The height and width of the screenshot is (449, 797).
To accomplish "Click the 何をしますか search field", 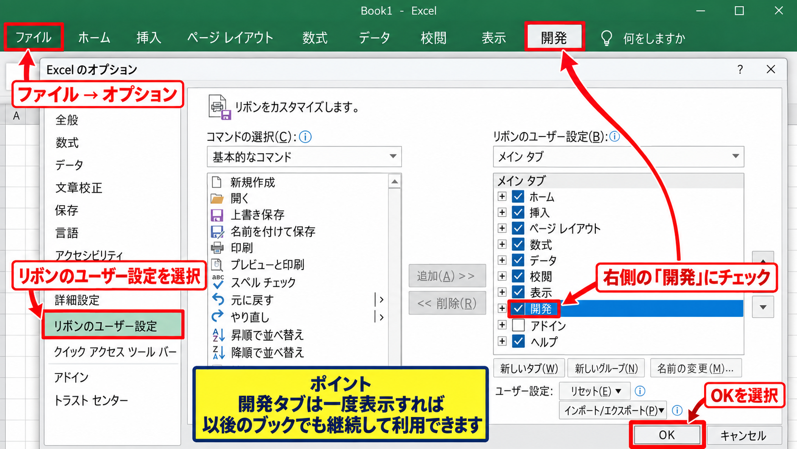I will 654,38.
